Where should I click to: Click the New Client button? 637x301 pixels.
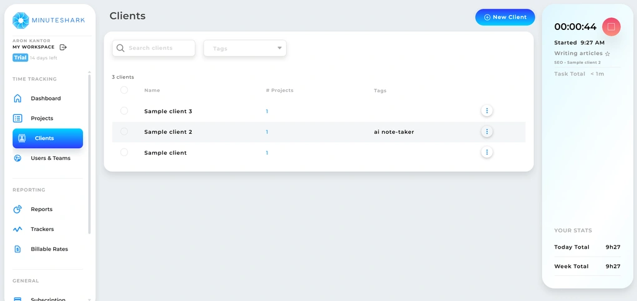[x=505, y=17]
